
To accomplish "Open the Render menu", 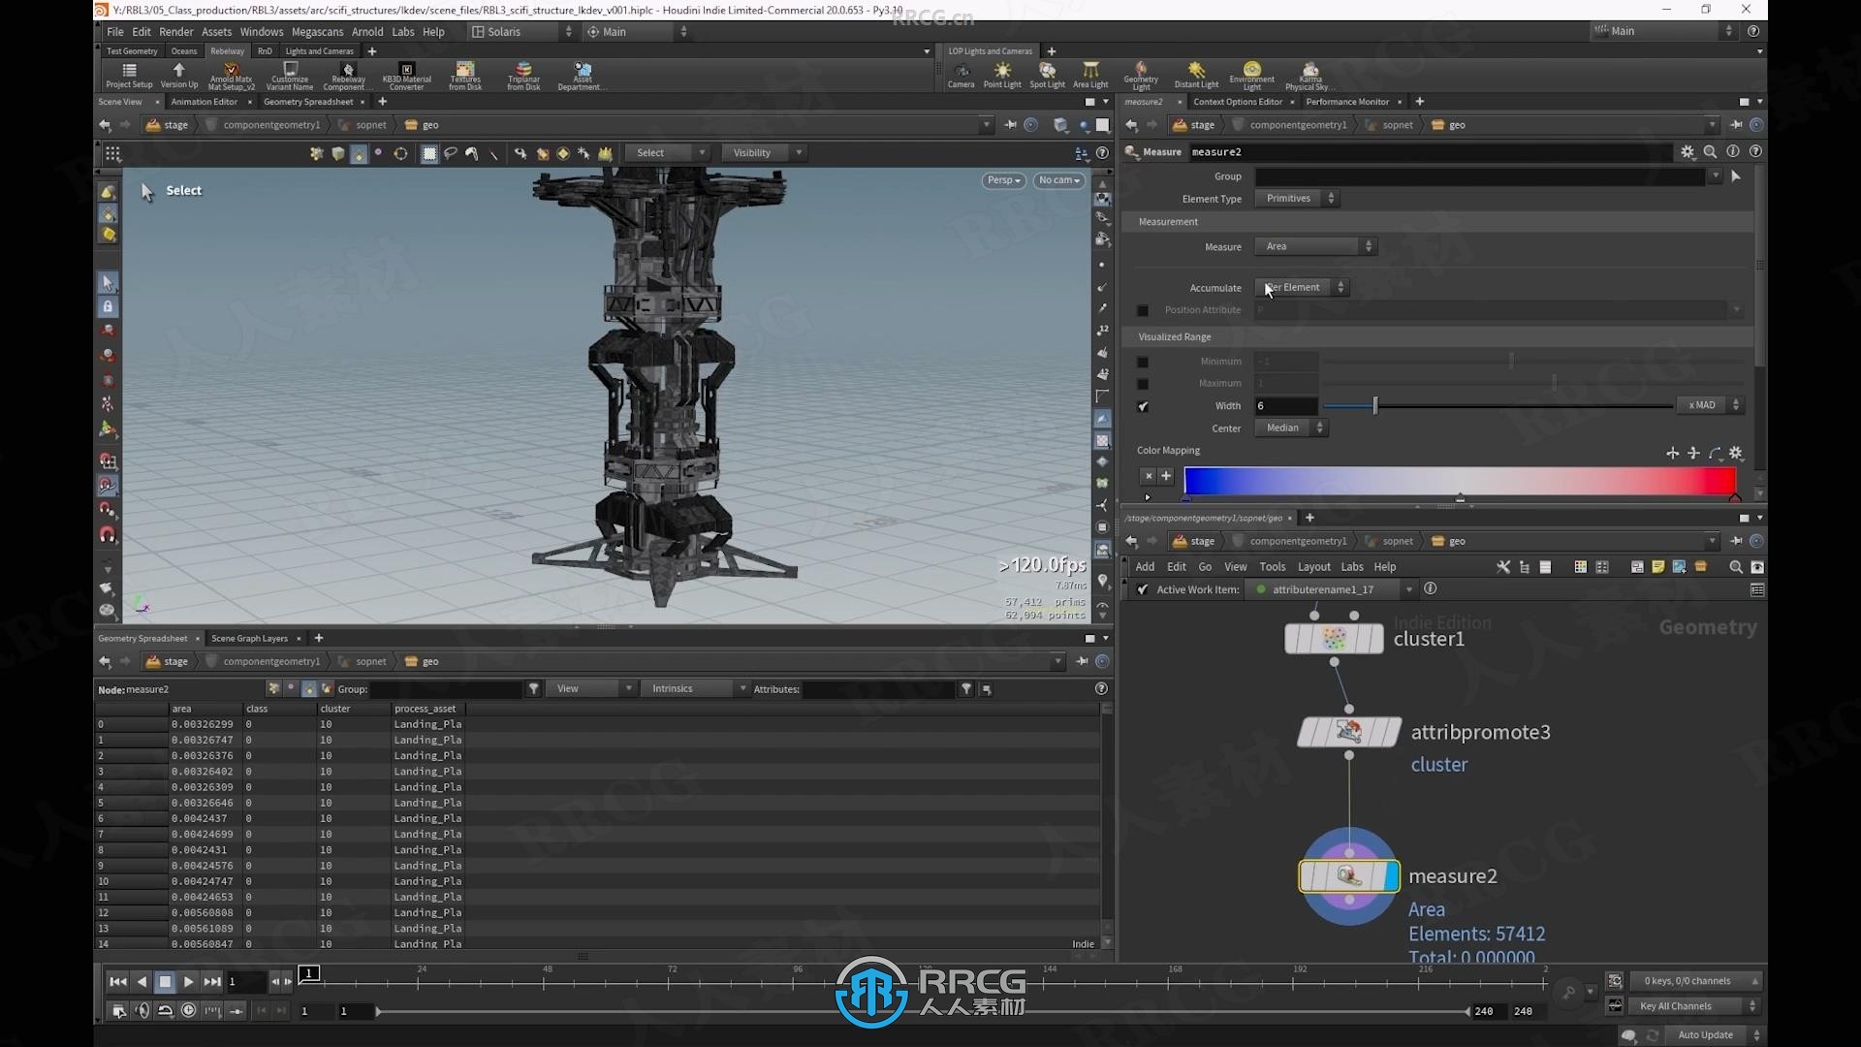I will [176, 32].
